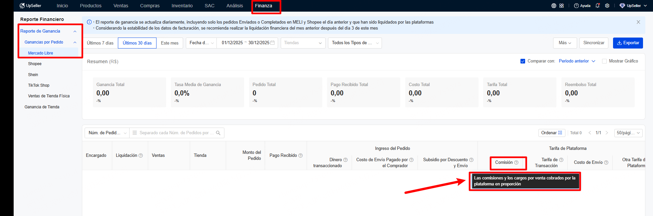Open the settings gear icon
The image size is (653, 216).
(x=607, y=6)
